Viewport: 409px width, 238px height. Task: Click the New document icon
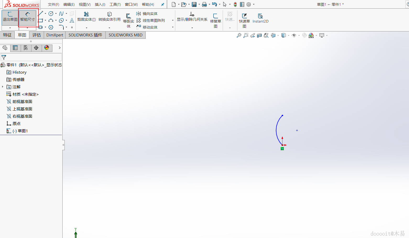point(173,4)
